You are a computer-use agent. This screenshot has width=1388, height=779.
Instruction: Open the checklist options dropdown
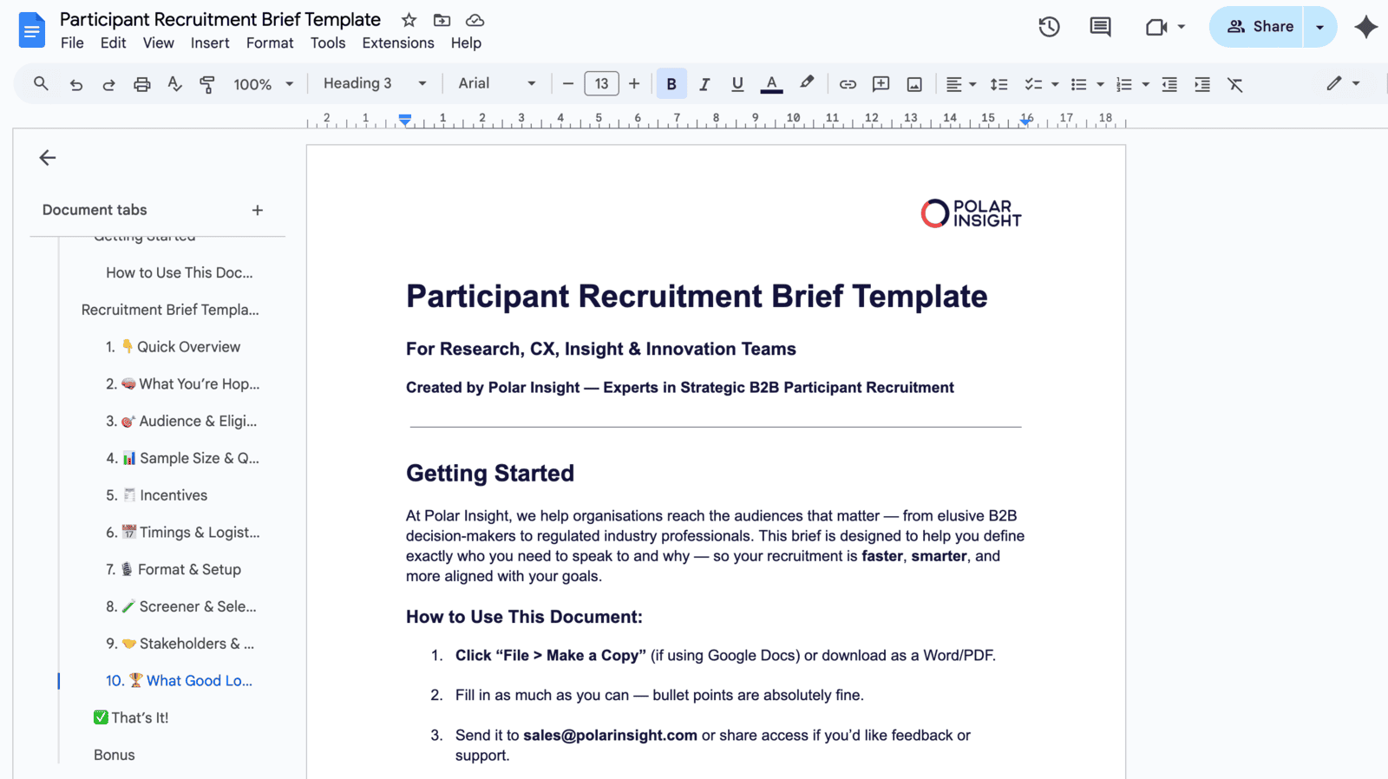(x=1055, y=84)
